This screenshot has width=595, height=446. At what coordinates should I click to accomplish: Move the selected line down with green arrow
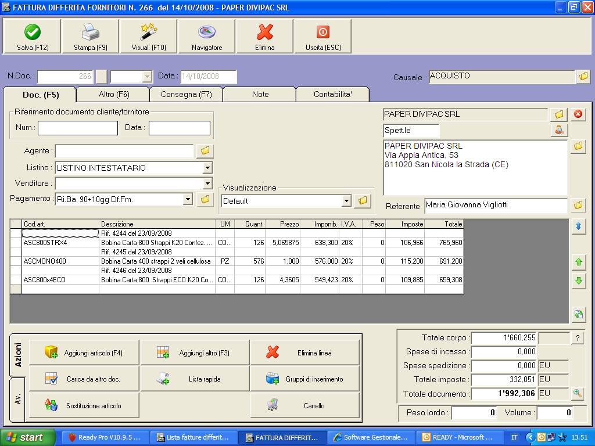coord(578,280)
